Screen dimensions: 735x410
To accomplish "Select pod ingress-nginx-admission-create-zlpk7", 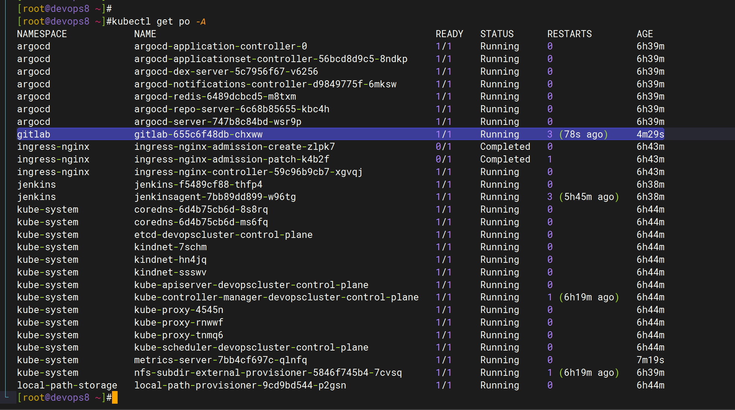I will coord(234,147).
